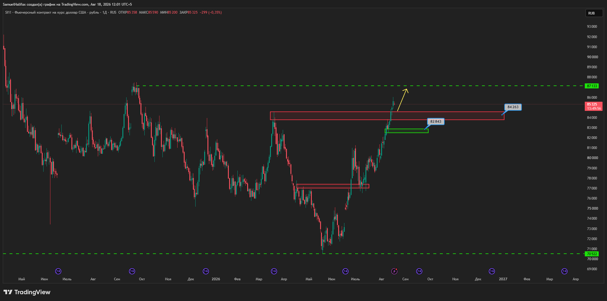Click the 2027 label on time axis
This screenshot has width=607, height=301.
point(503,279)
